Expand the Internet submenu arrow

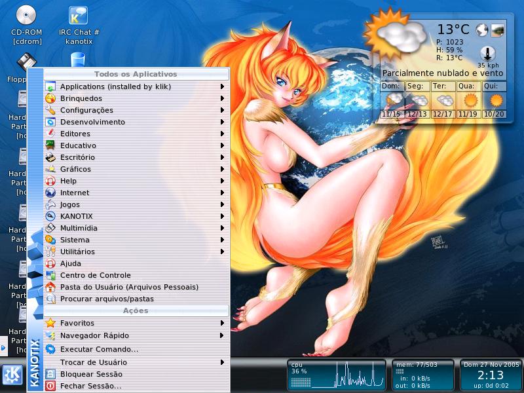pos(222,193)
